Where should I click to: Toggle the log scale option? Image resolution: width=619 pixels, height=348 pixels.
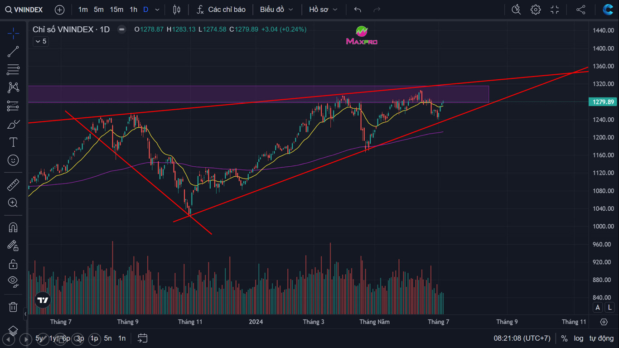pyautogui.click(x=579, y=338)
